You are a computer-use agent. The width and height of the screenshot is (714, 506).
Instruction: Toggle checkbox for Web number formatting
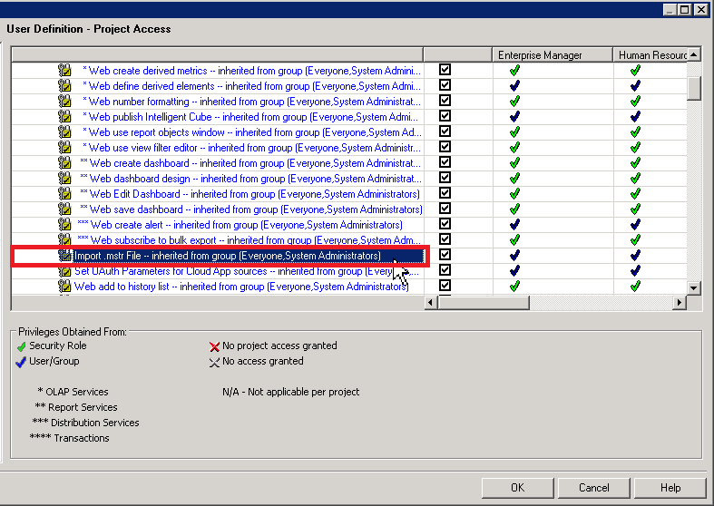point(445,101)
